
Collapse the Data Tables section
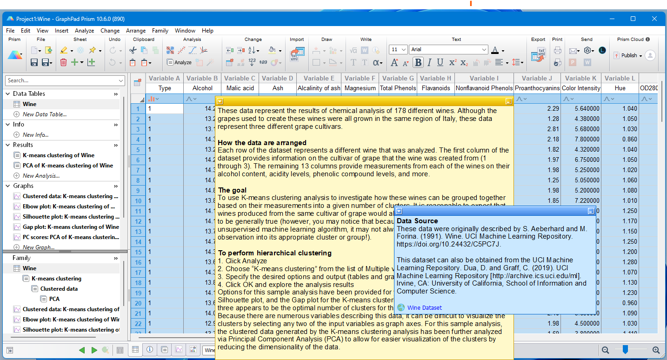[x=8, y=93]
